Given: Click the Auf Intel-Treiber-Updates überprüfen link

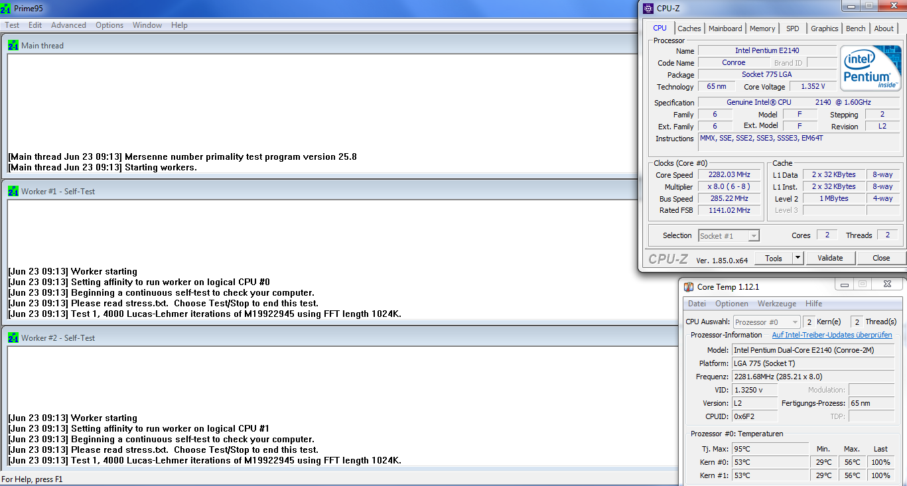Looking at the screenshot, I should pyautogui.click(x=832, y=335).
